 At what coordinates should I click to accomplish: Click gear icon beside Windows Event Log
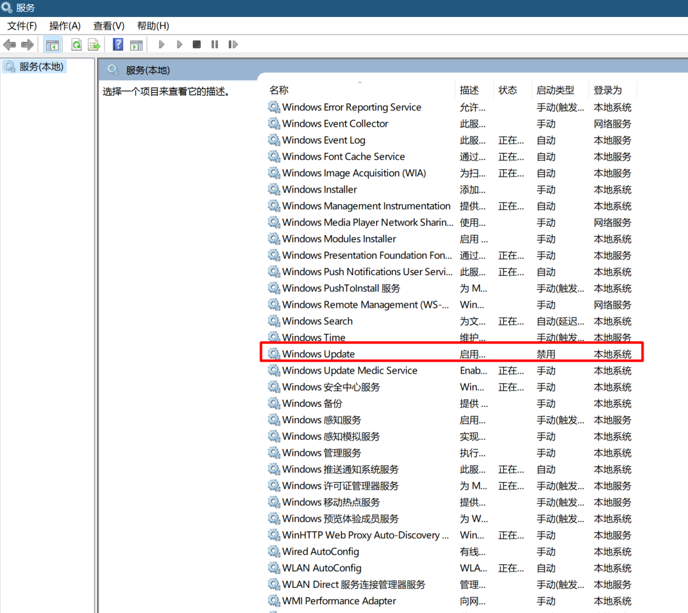274,140
